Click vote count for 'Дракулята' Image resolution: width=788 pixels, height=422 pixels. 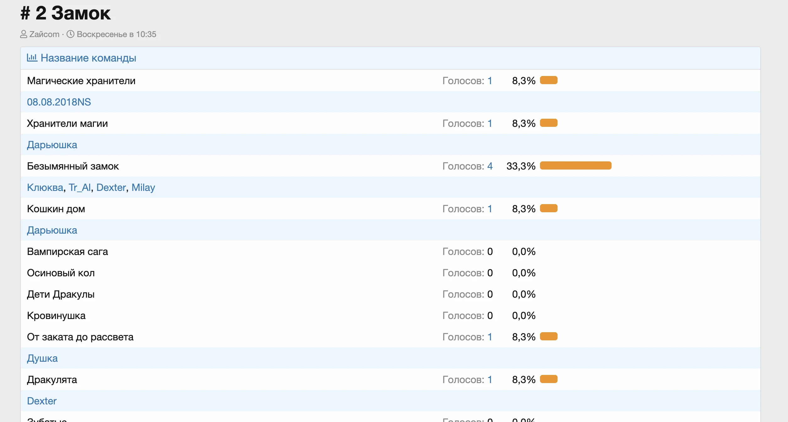[489, 380]
